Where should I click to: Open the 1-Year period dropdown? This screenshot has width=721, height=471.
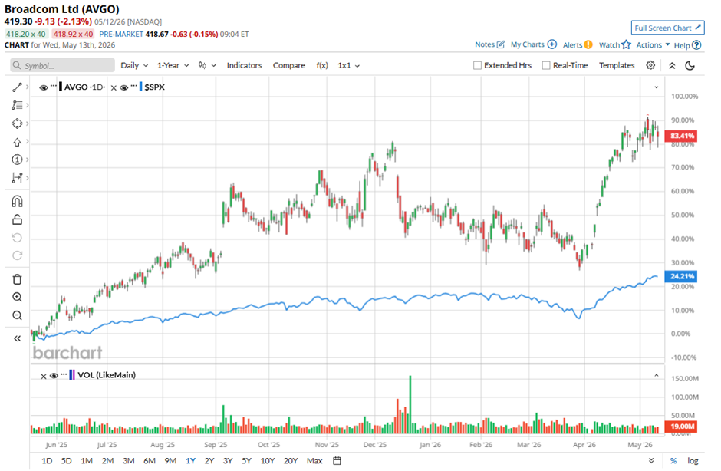173,65
